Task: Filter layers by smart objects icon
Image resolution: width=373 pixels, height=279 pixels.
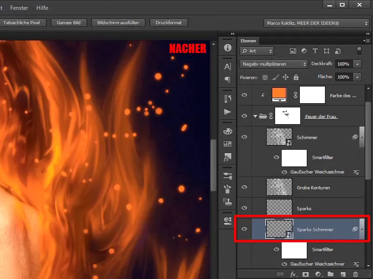Action: (x=338, y=51)
